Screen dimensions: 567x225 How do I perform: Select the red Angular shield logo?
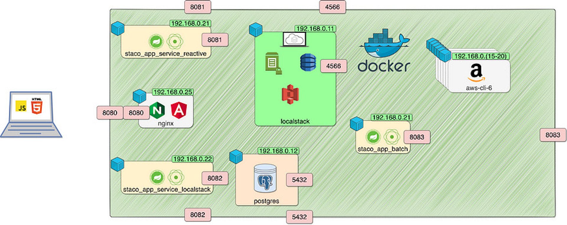coord(179,110)
